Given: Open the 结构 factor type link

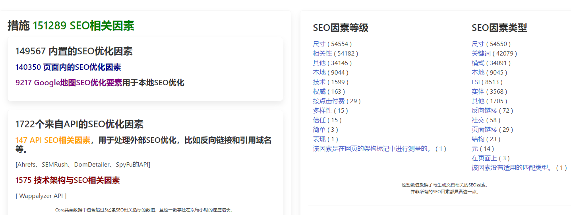Looking at the screenshot, I should coord(478,139).
